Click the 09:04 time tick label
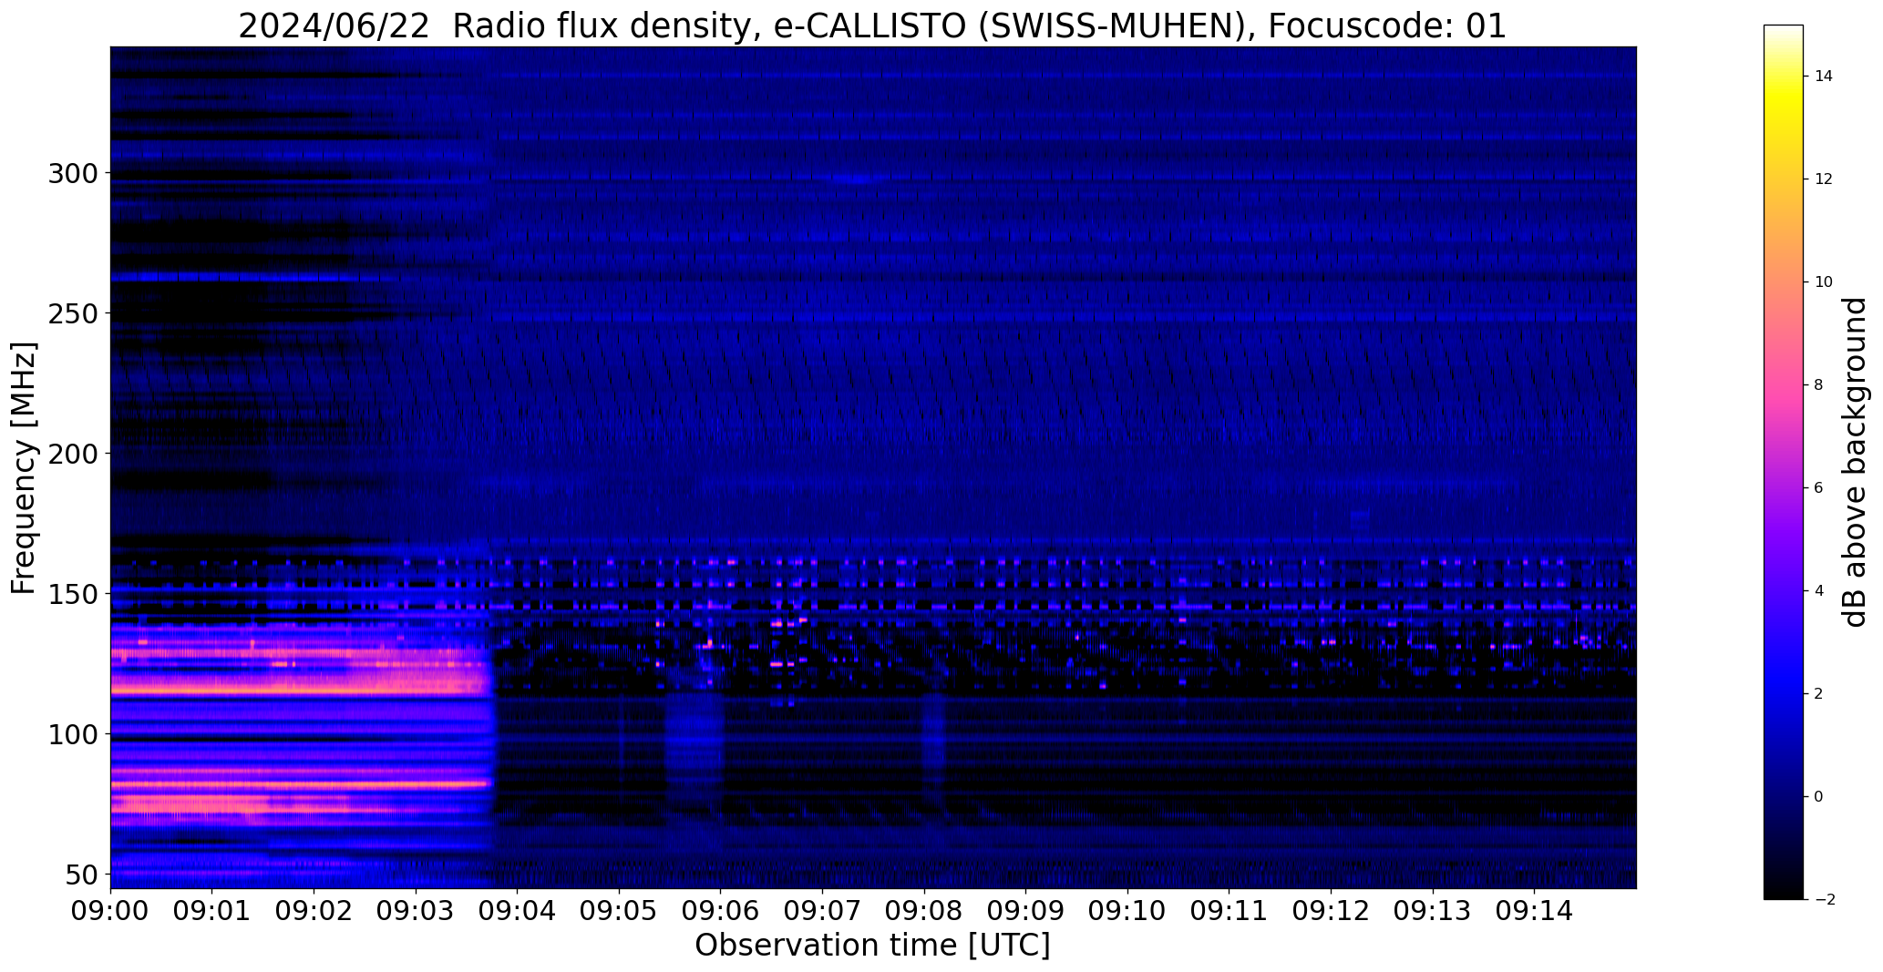Screen dimensions: 1883x972 (x=518, y=911)
